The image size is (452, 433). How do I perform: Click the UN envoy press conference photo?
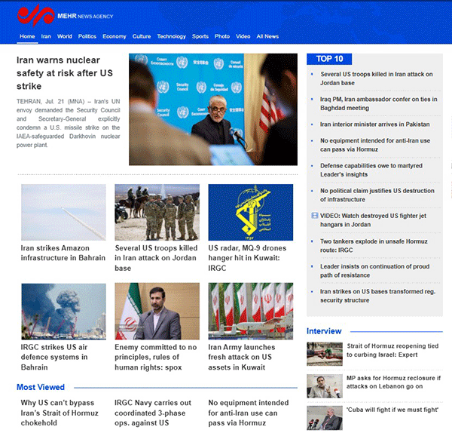[213, 109]
